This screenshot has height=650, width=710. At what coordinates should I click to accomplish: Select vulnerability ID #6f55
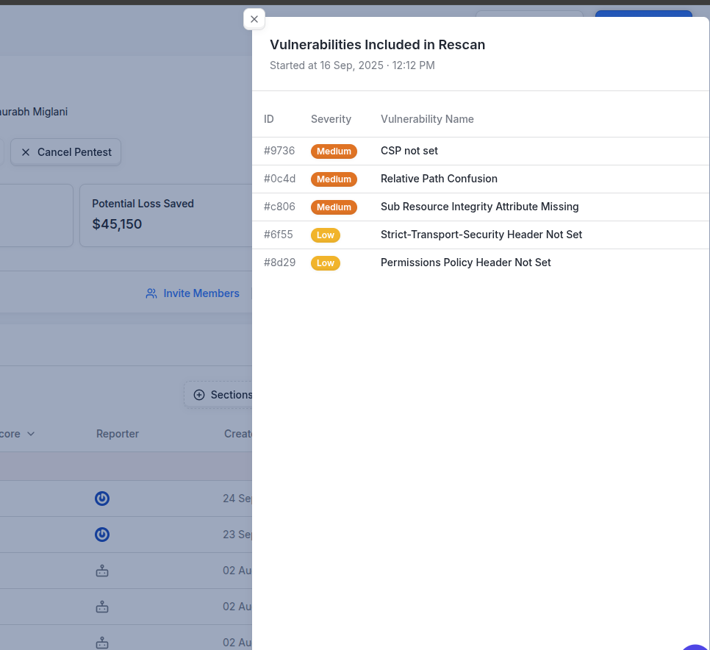(279, 235)
